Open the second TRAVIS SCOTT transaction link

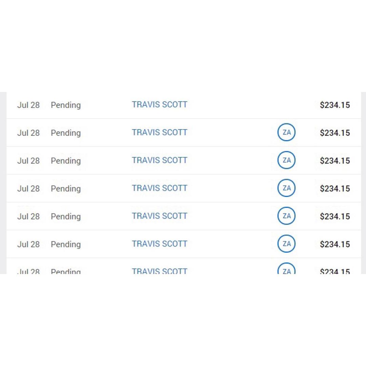pyautogui.click(x=159, y=133)
